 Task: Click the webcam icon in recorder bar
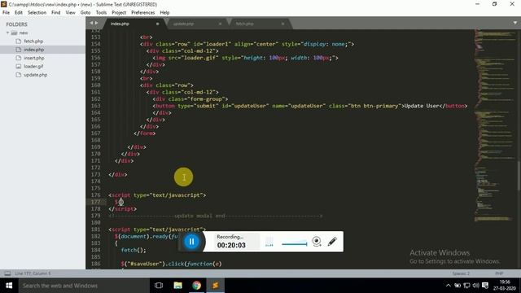point(317,242)
